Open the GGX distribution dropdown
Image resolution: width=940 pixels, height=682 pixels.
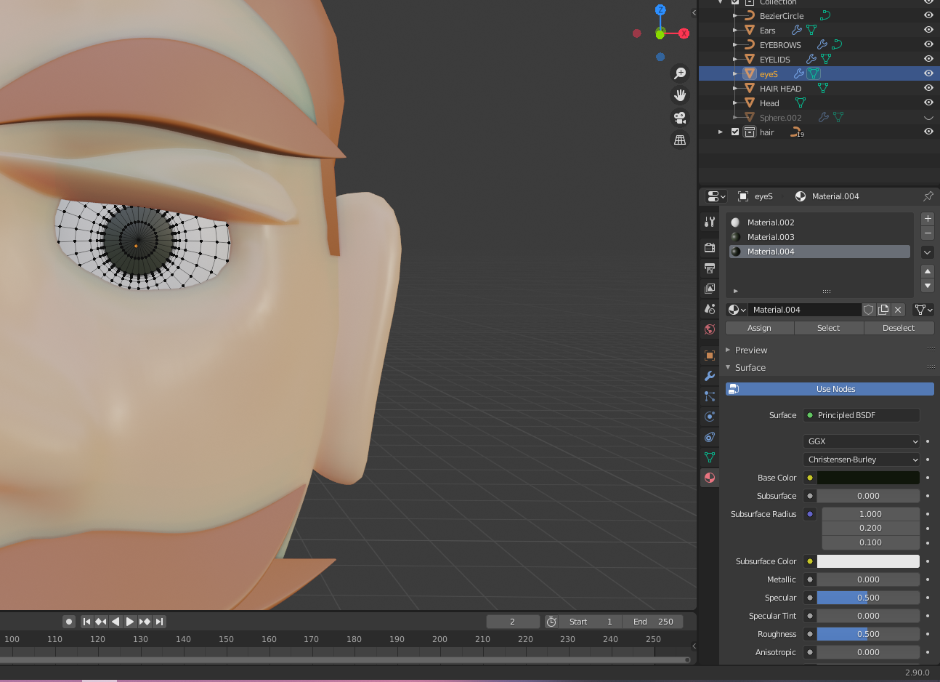coord(862,441)
